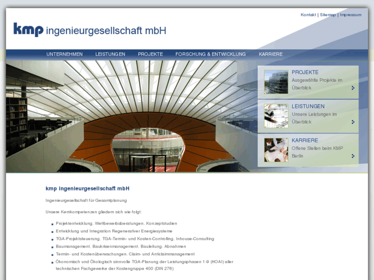Click the 'Projektentwicklung, Wettbewerbsberatungen, Konzeptstudien' bullet

pos(116,223)
